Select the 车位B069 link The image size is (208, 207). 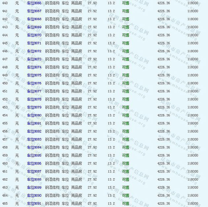click(34, 27)
